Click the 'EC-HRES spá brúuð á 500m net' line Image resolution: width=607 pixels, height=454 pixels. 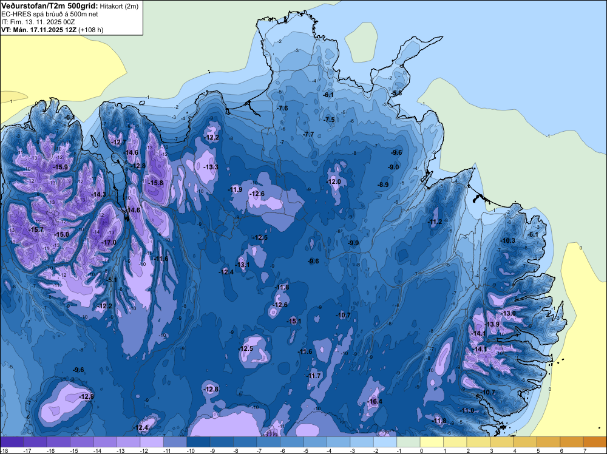(50, 14)
